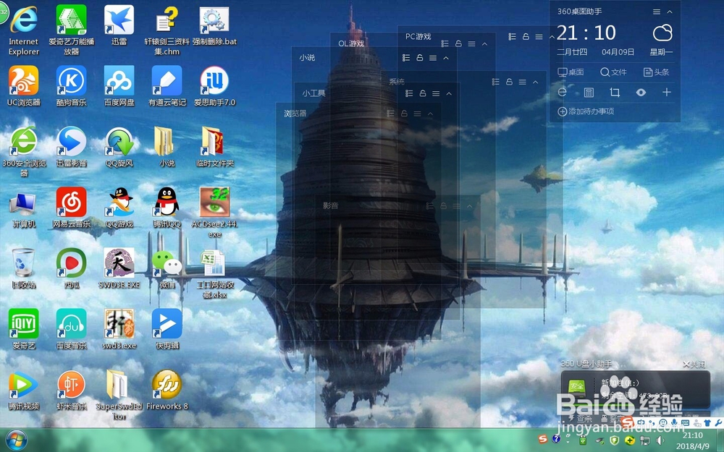724x452 pixels.
Task: Collapse the OL游戏 group with its chevron
Action: coord(484,44)
